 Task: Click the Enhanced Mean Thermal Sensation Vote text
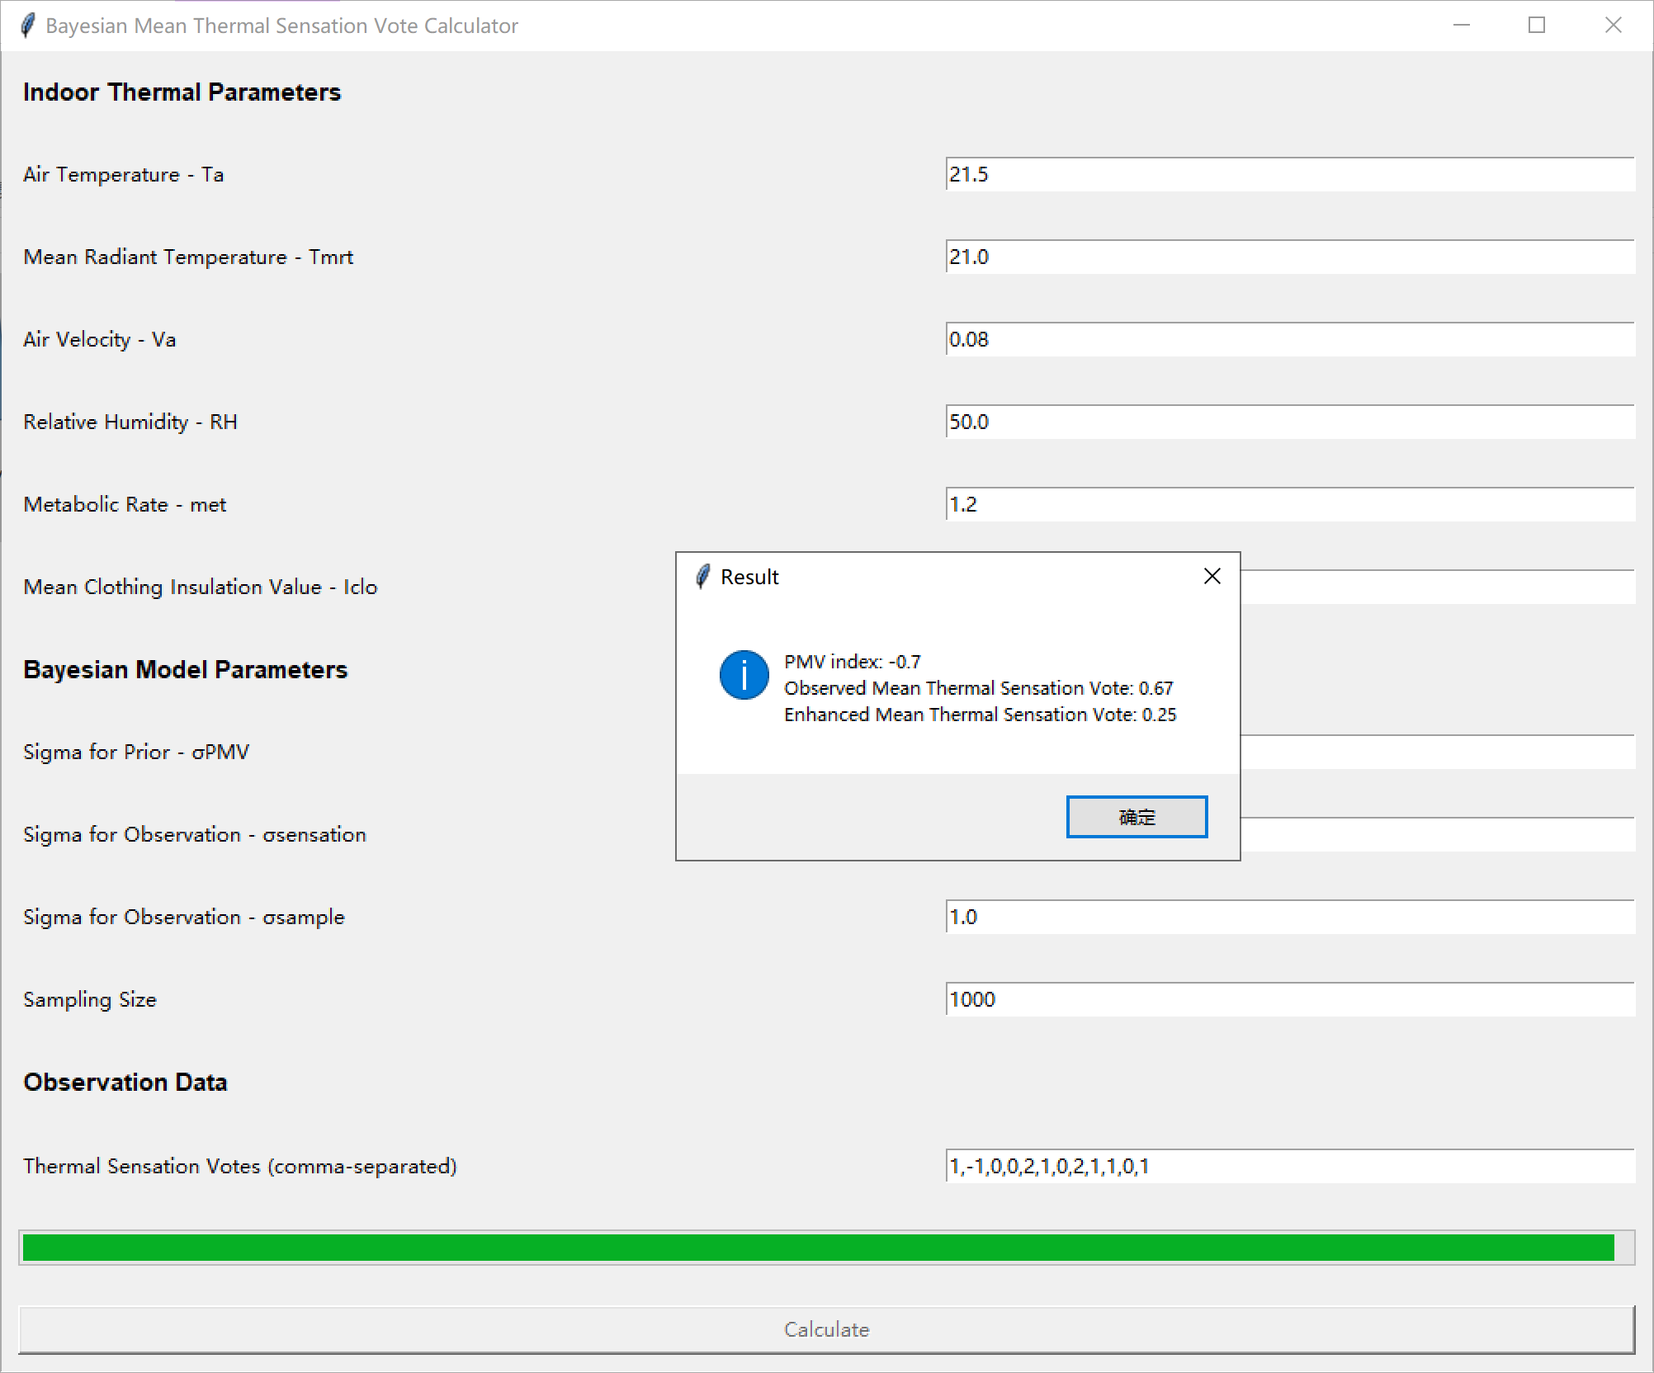(x=980, y=715)
